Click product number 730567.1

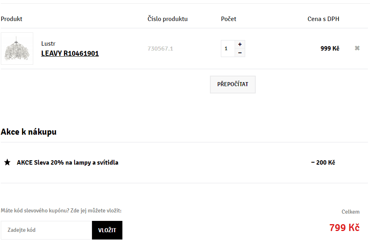[160, 49]
